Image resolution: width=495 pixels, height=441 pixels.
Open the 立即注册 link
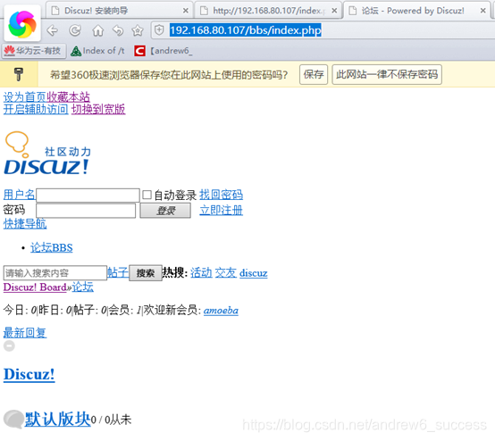(x=221, y=210)
